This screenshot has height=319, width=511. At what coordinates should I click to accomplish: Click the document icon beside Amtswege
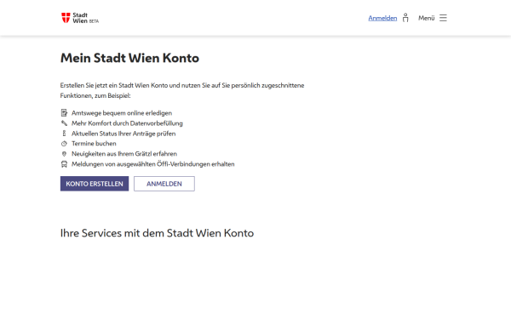tap(64, 113)
